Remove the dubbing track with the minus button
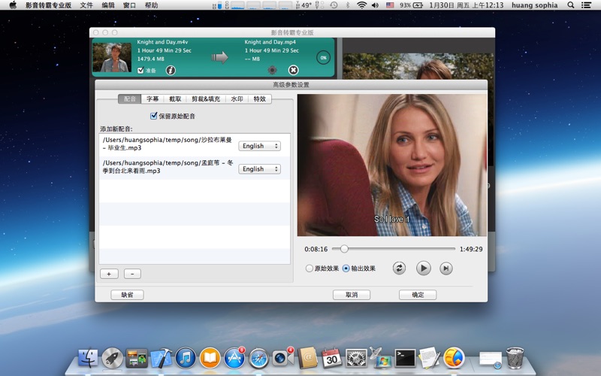 coord(131,274)
